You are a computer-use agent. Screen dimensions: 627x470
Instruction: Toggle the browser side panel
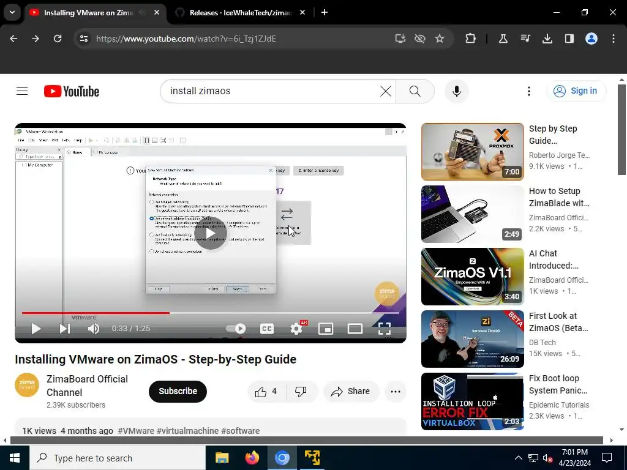pyautogui.click(x=569, y=39)
